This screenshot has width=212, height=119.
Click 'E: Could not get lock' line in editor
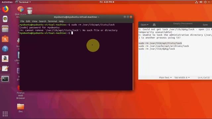click(x=175, y=29)
